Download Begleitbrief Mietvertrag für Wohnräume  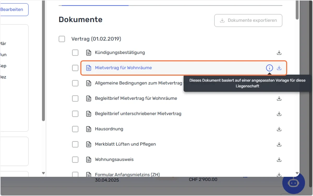point(279,99)
